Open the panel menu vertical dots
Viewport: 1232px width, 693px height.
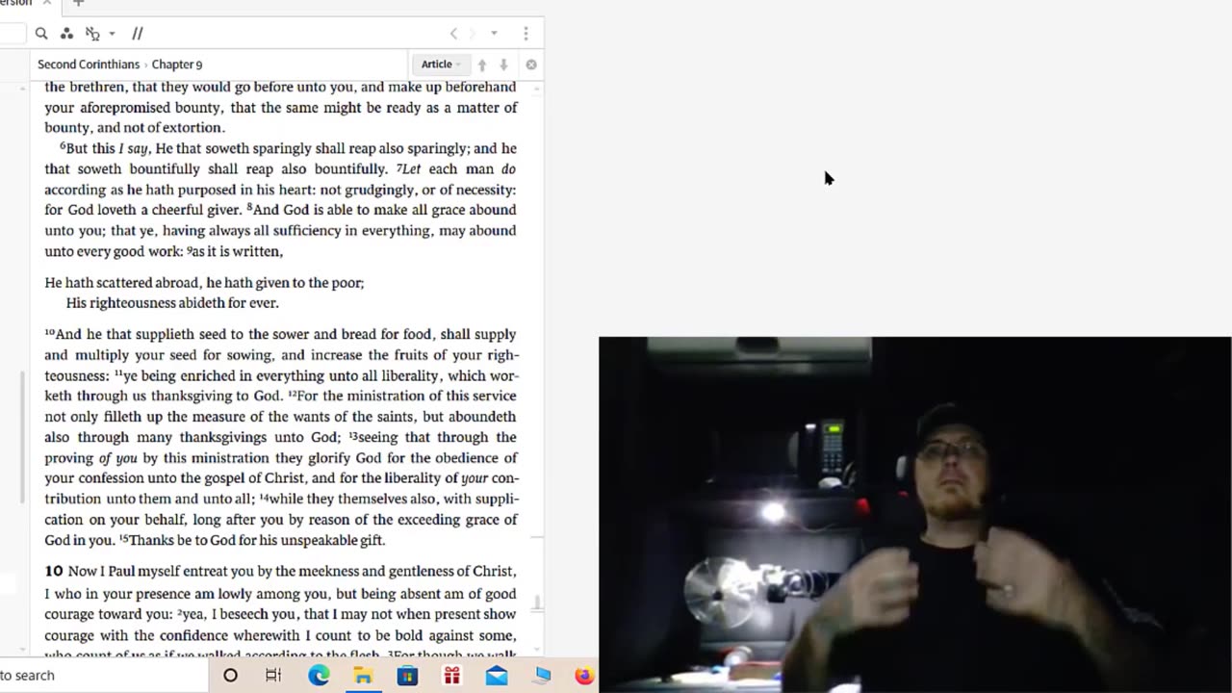coord(526,34)
